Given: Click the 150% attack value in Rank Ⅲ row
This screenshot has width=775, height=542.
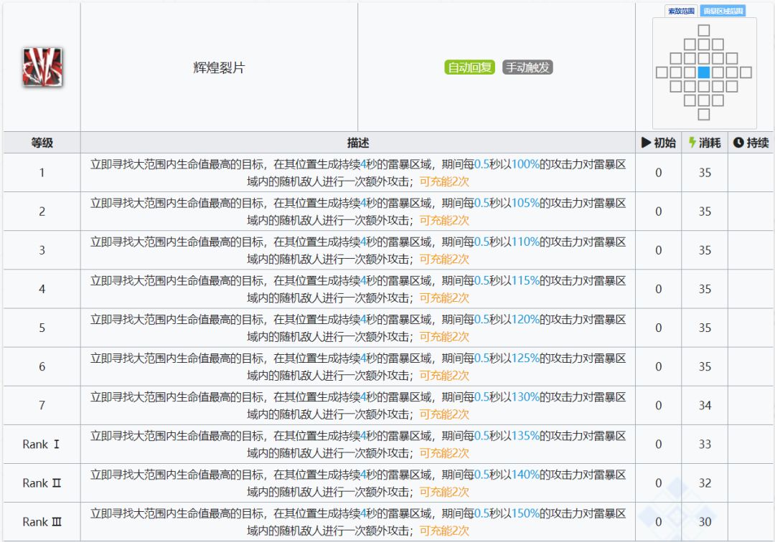Looking at the screenshot, I should point(525,514).
